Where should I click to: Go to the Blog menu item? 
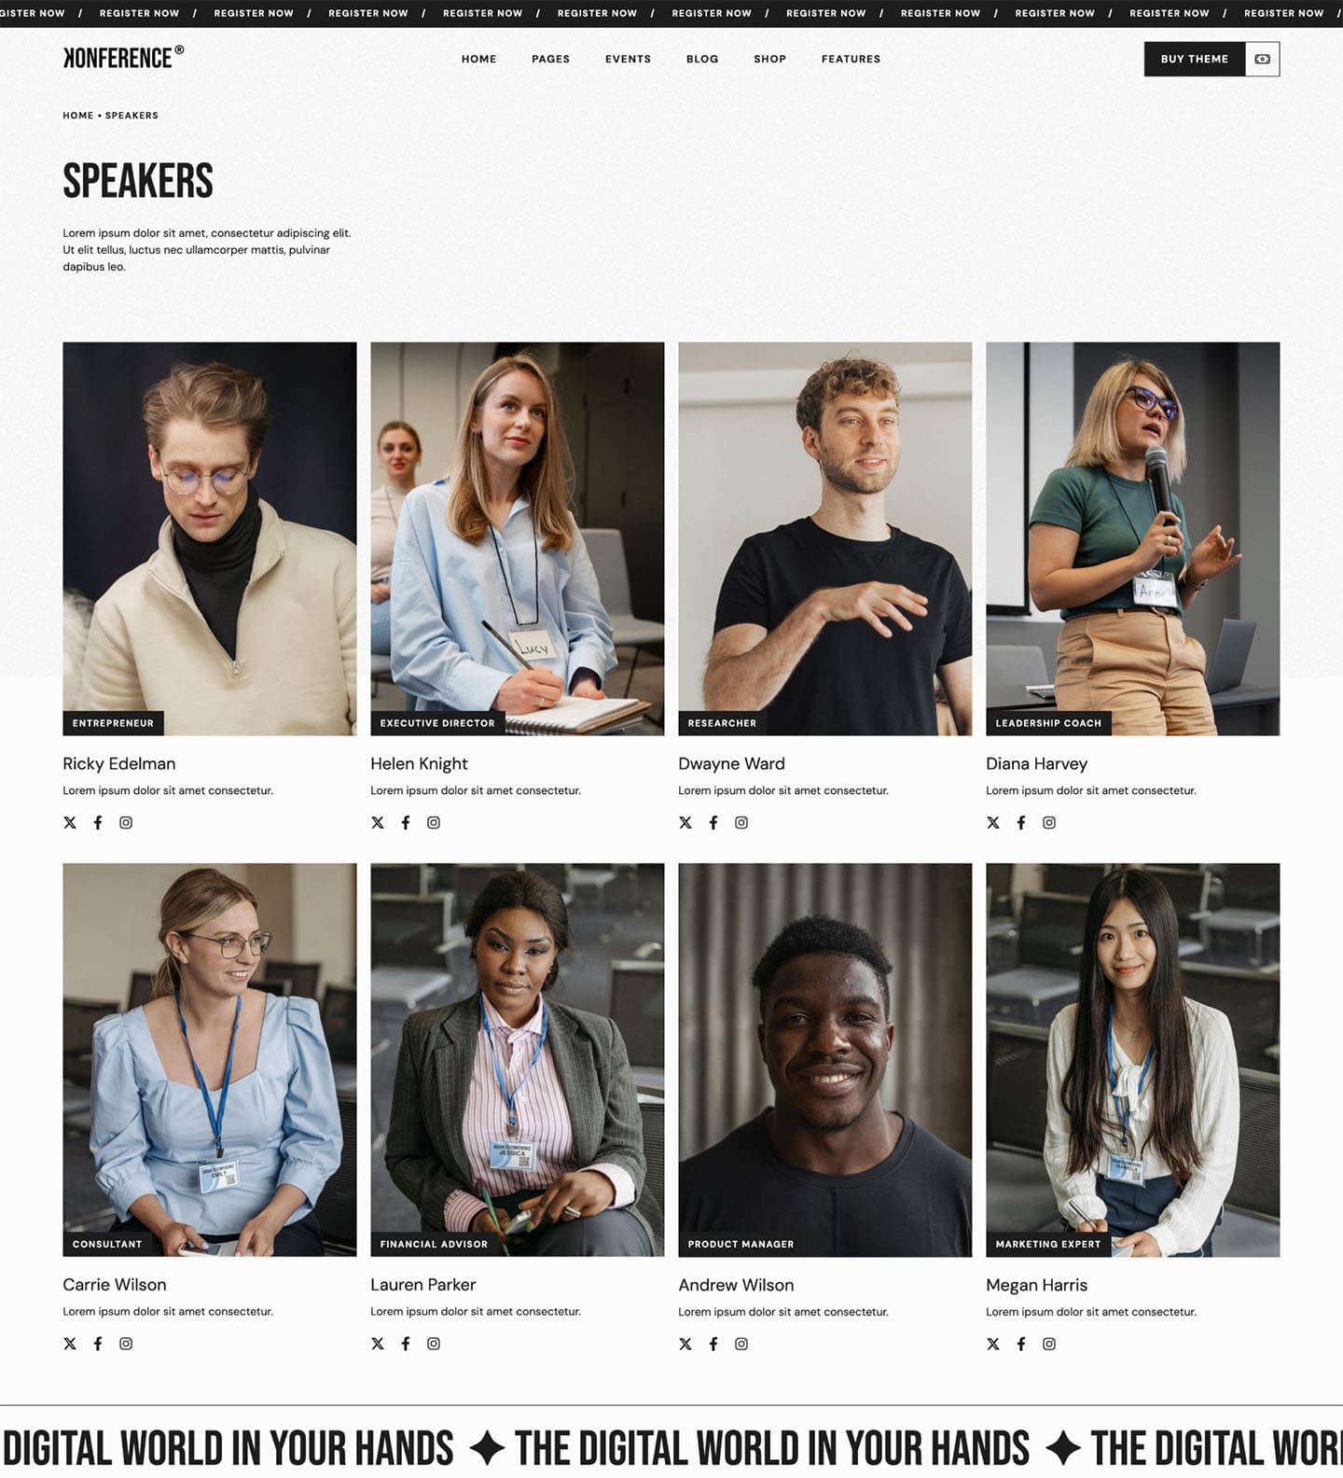click(x=702, y=59)
